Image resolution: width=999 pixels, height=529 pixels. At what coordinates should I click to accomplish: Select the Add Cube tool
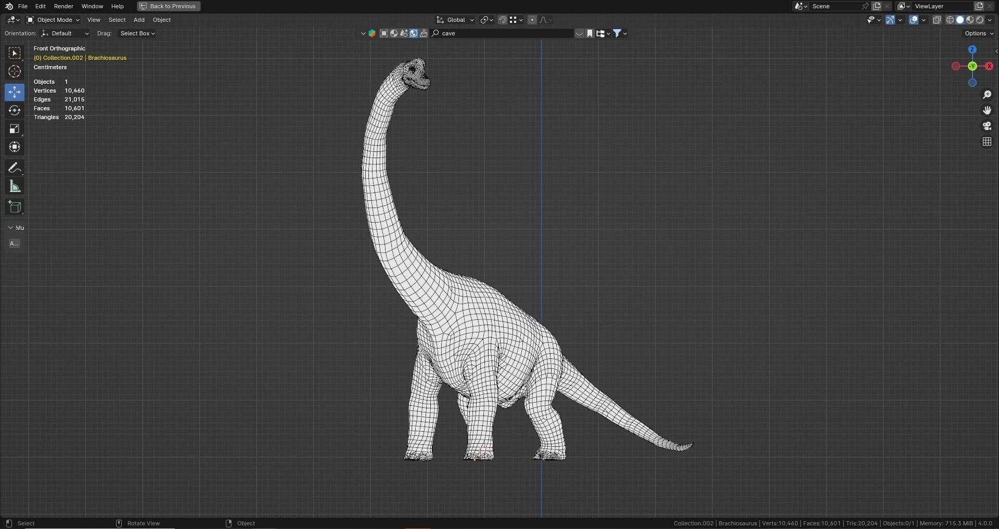[15, 207]
